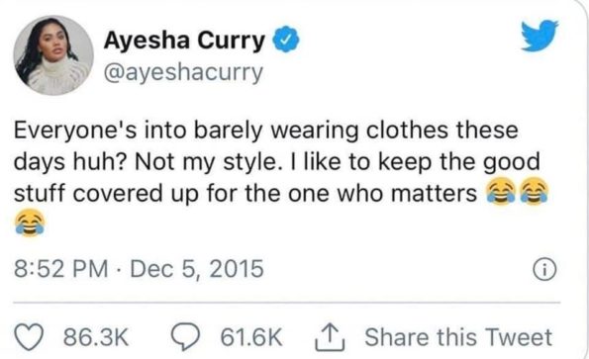Open Ayesha Curry's profile picture
Viewport: 589px width, 359px height.
[x=53, y=55]
